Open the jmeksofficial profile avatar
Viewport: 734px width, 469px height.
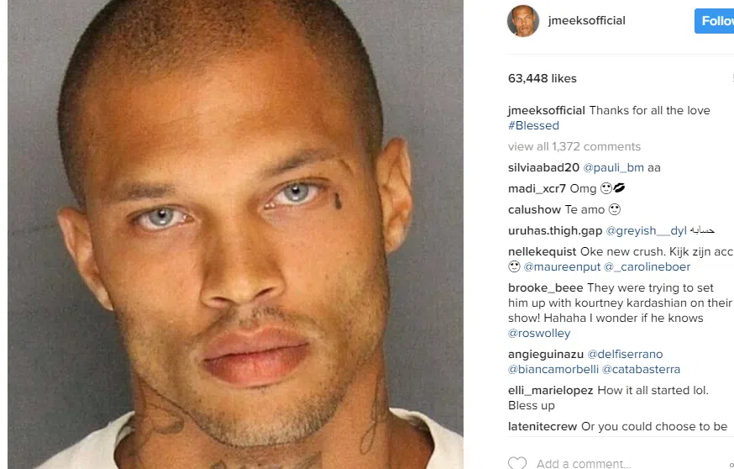tap(523, 21)
